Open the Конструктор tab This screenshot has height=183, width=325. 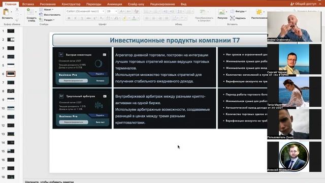[x=71, y=4]
